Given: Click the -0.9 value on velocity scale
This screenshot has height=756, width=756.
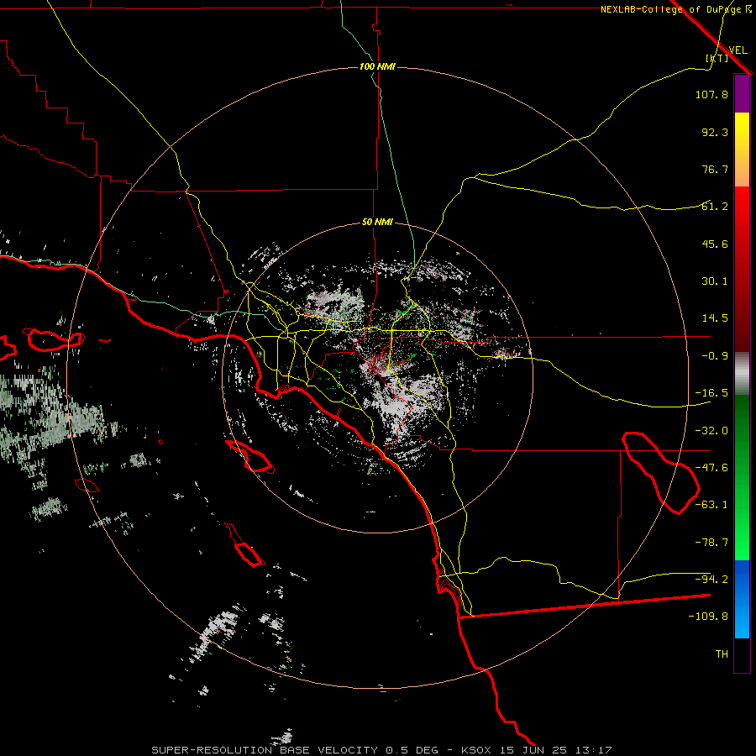Looking at the screenshot, I should click(x=715, y=356).
